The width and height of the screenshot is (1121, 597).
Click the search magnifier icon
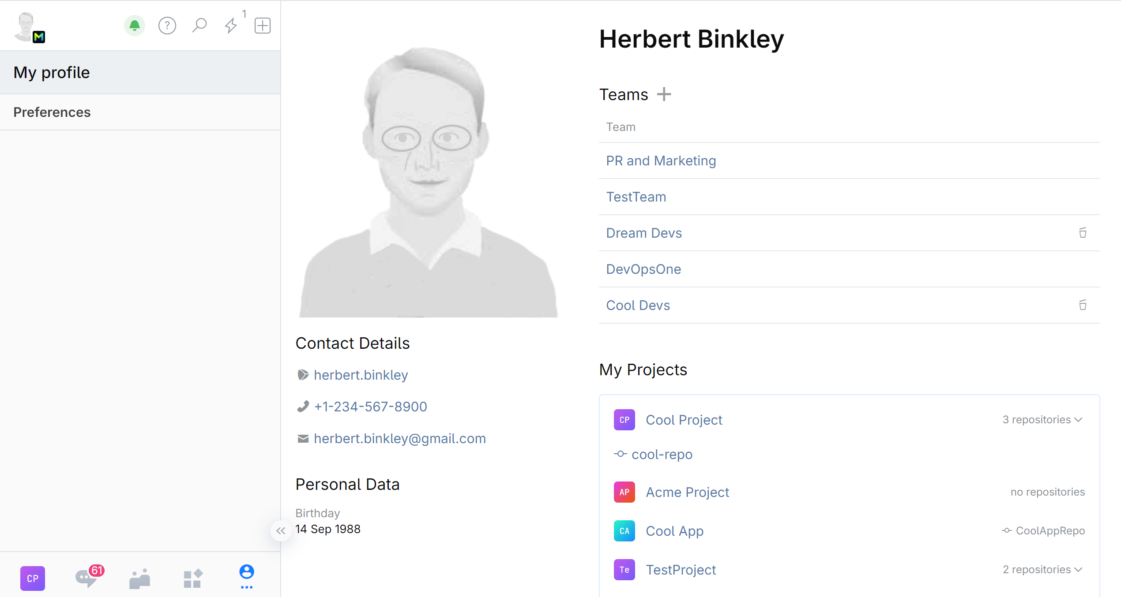(x=199, y=25)
